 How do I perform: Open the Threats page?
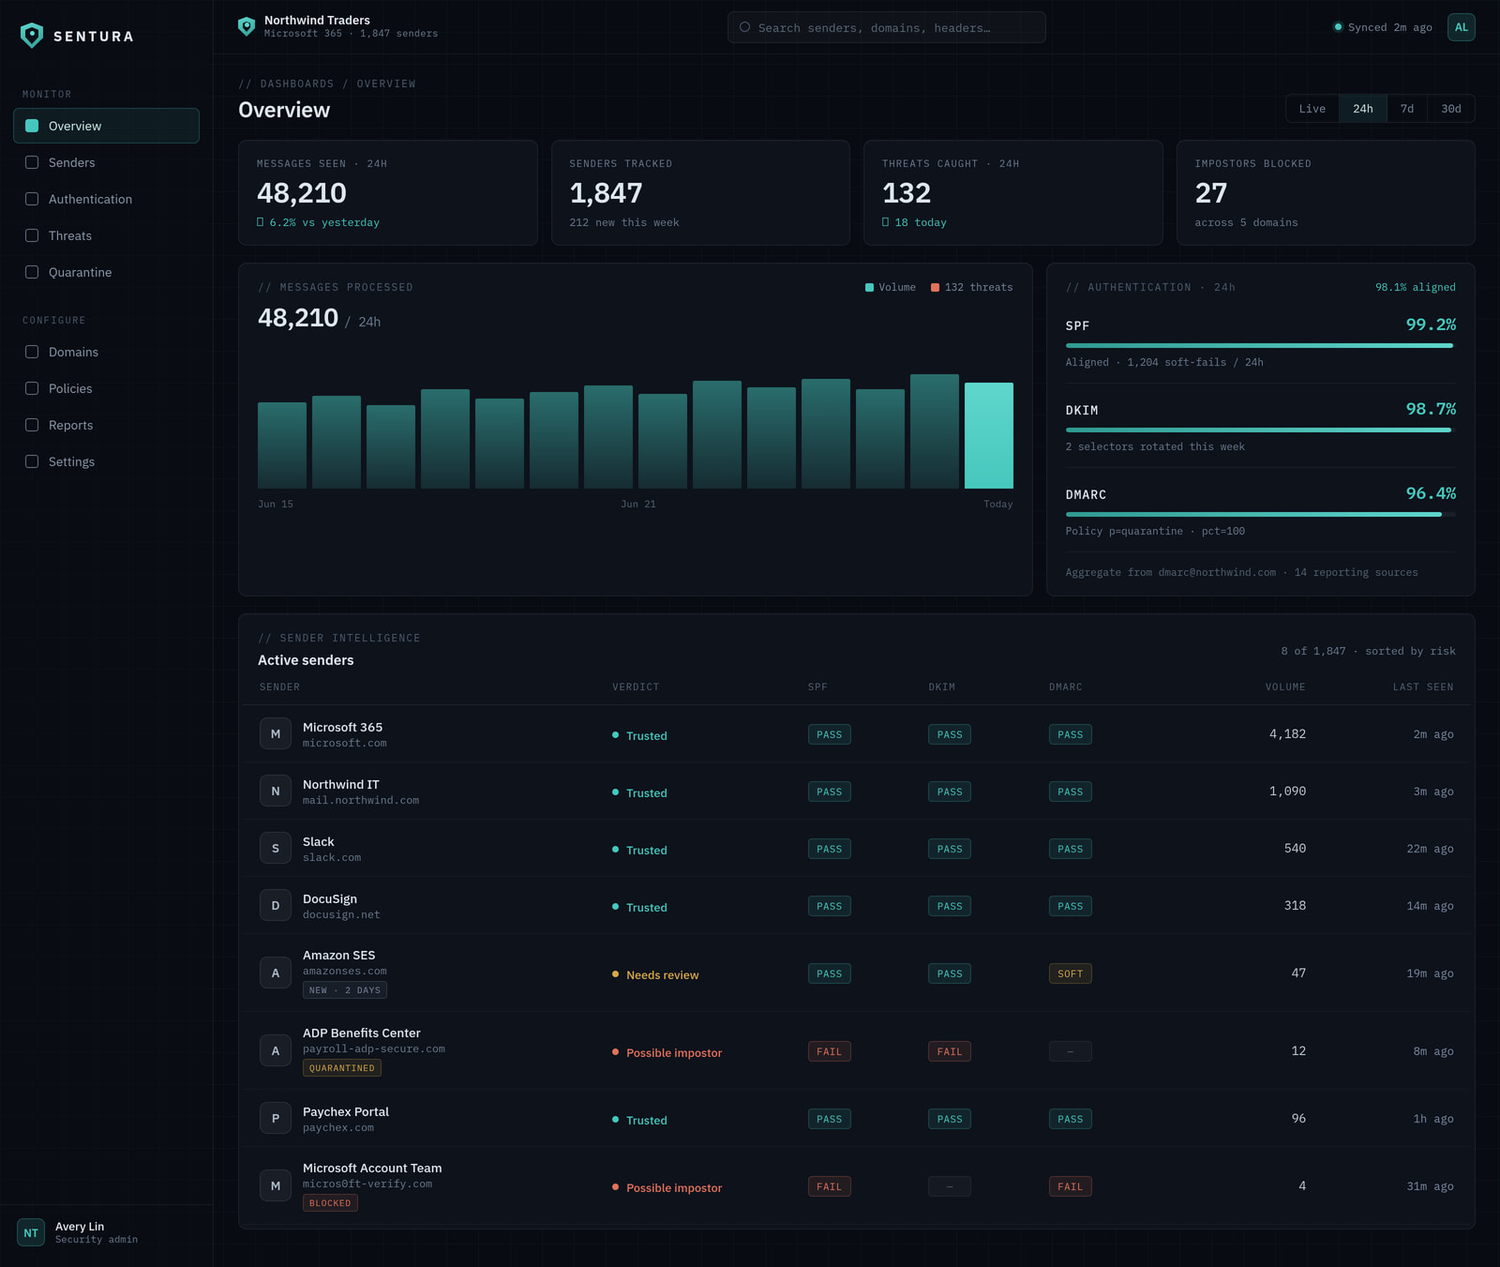click(x=106, y=235)
